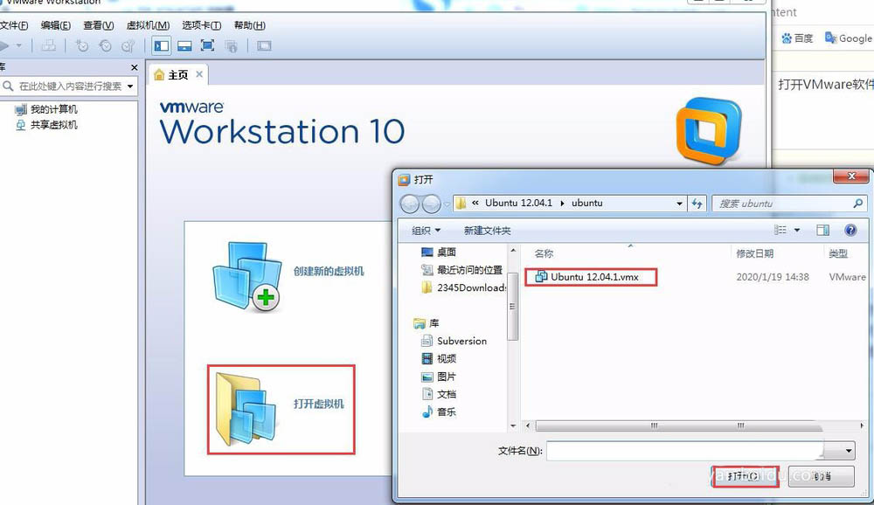874x505 pixels.
Task: Expand the power options dropdown arrow
Action: pos(19,45)
